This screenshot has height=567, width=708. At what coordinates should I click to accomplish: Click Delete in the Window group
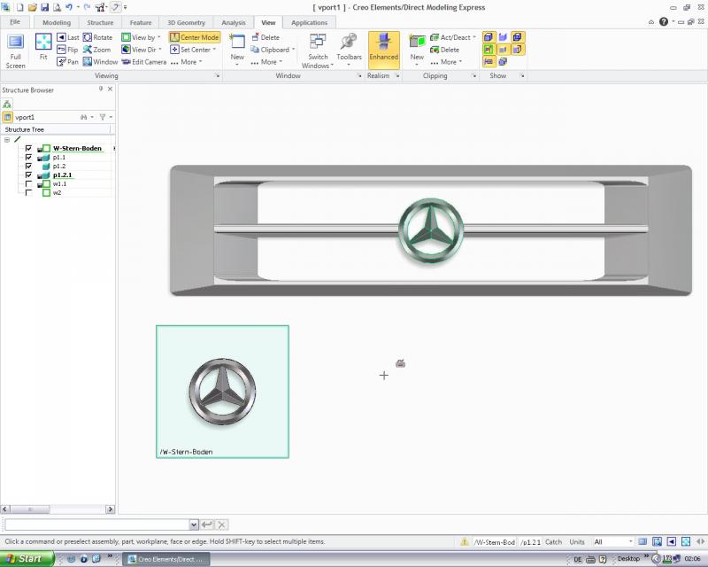(265, 37)
